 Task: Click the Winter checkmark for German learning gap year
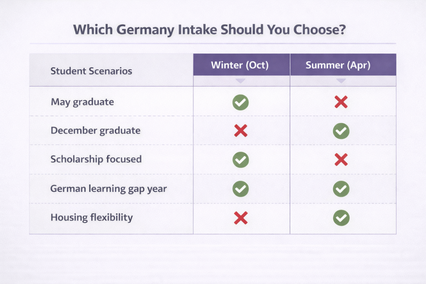tap(240, 189)
